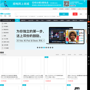
Task: Select the 耳机 recommend tab
Action: click(75, 55)
